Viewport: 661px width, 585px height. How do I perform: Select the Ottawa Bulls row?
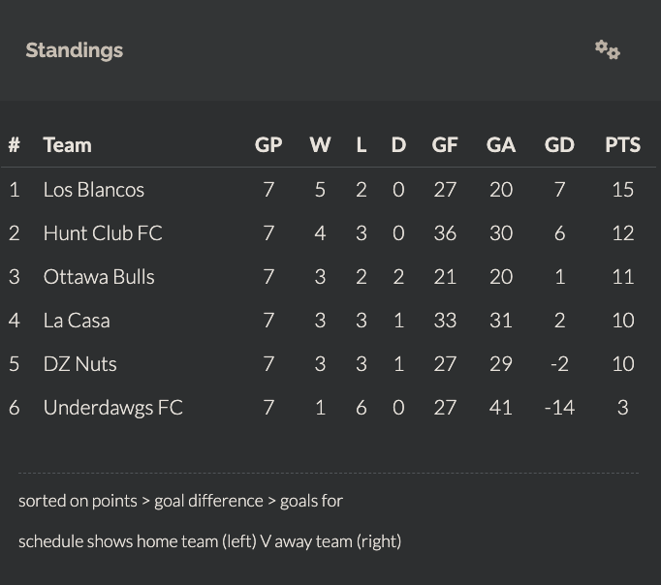pyautogui.click(x=329, y=277)
